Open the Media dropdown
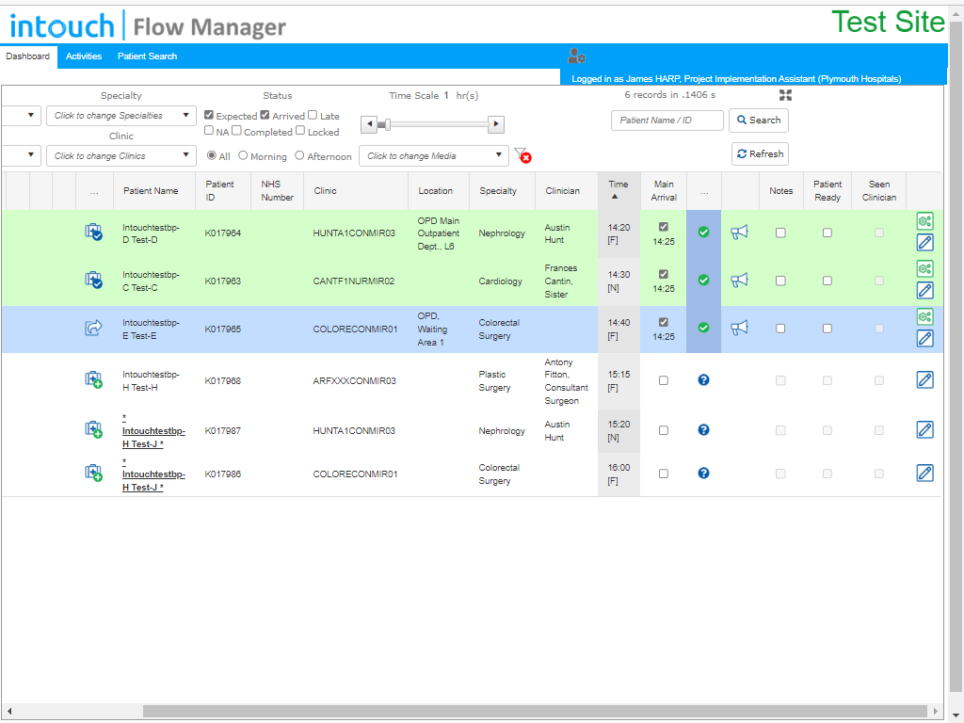964x723 pixels. pos(433,156)
